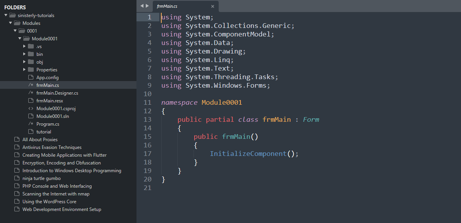This screenshot has width=461, height=223.
Task: Click the frmMain.resx file icon
Action: click(31, 100)
